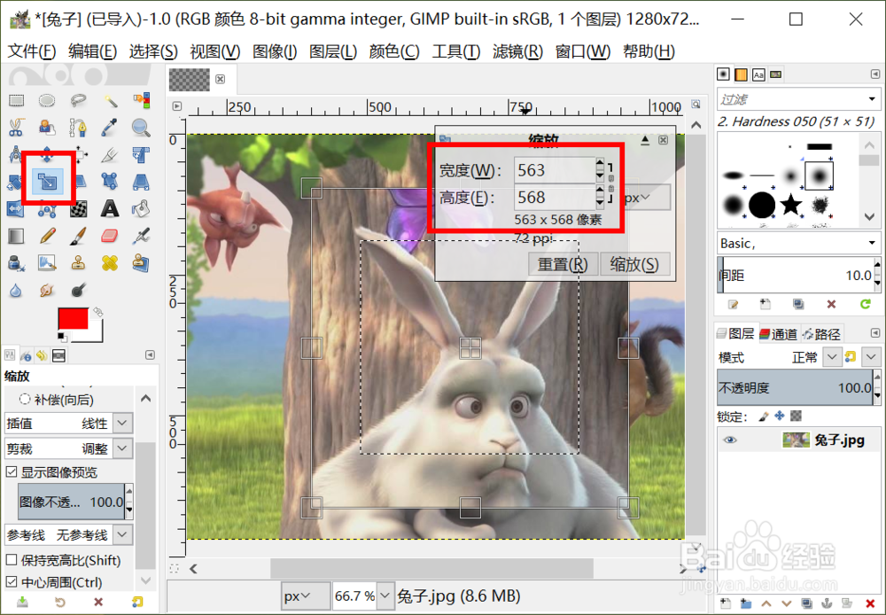The height and width of the screenshot is (615, 886).
Task: Toggle the 中心周围(Ctrl) checkbox
Action: 12,581
